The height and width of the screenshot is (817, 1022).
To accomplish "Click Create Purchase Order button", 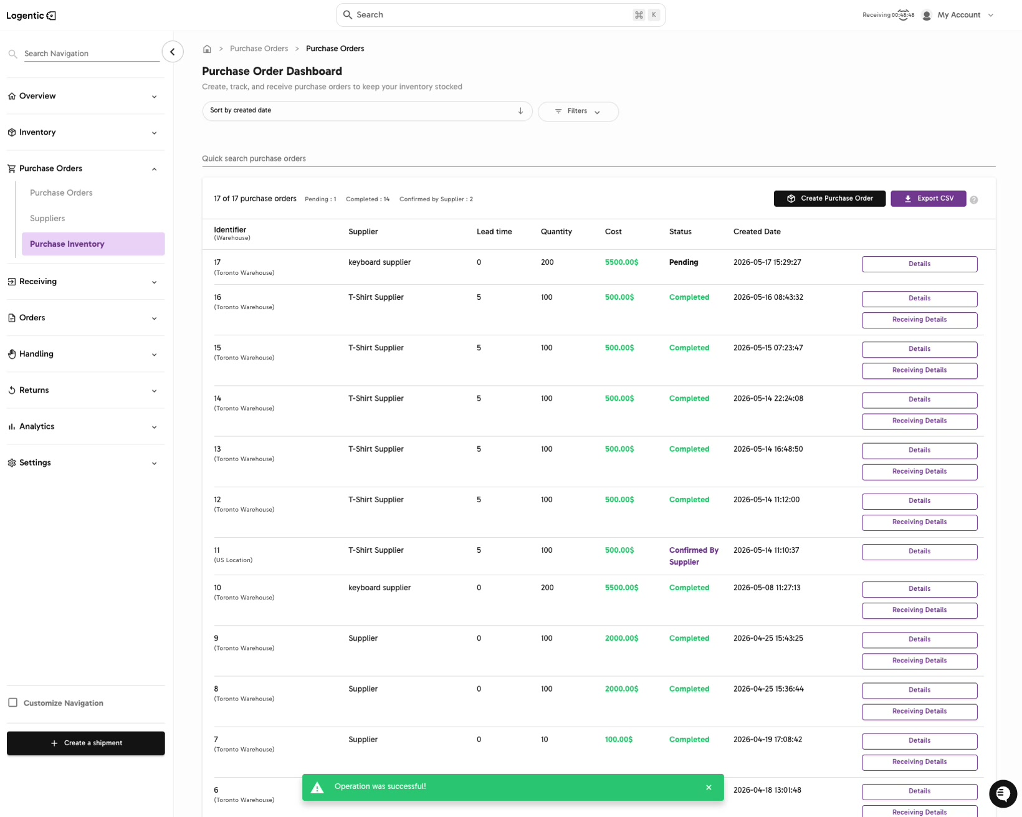I will pyautogui.click(x=829, y=199).
